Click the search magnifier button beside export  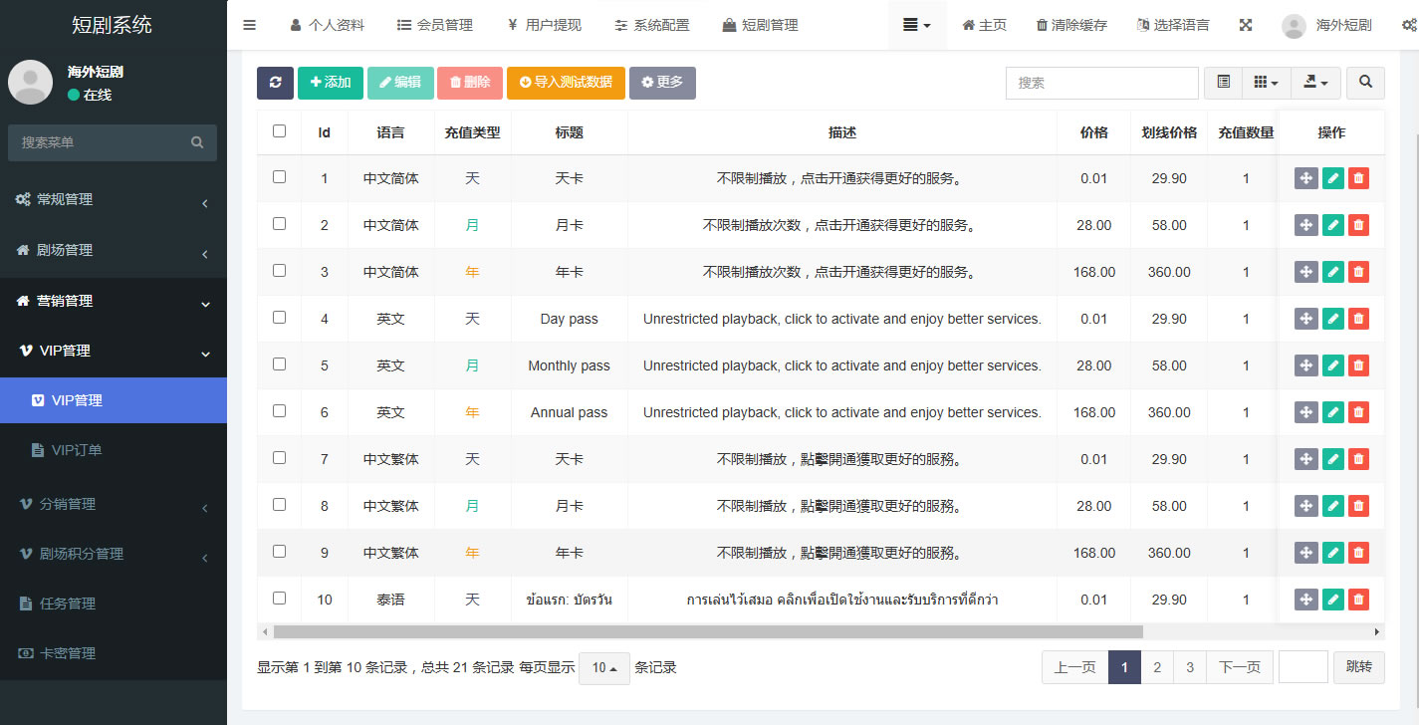point(1365,83)
